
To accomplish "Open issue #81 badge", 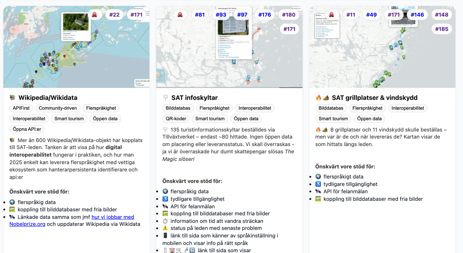I will click(x=200, y=15).
